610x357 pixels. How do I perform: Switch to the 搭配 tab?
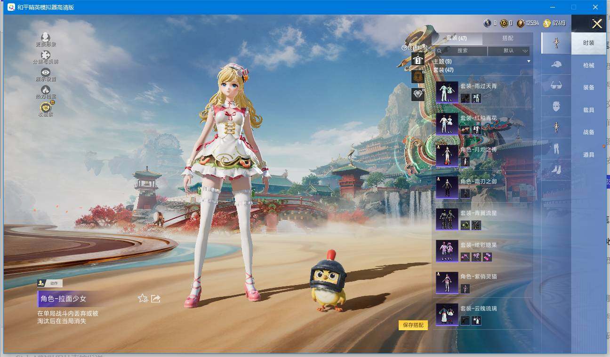tap(508, 38)
